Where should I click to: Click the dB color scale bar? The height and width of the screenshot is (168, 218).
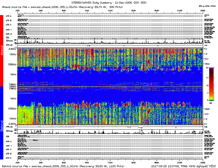click(x=211, y=84)
